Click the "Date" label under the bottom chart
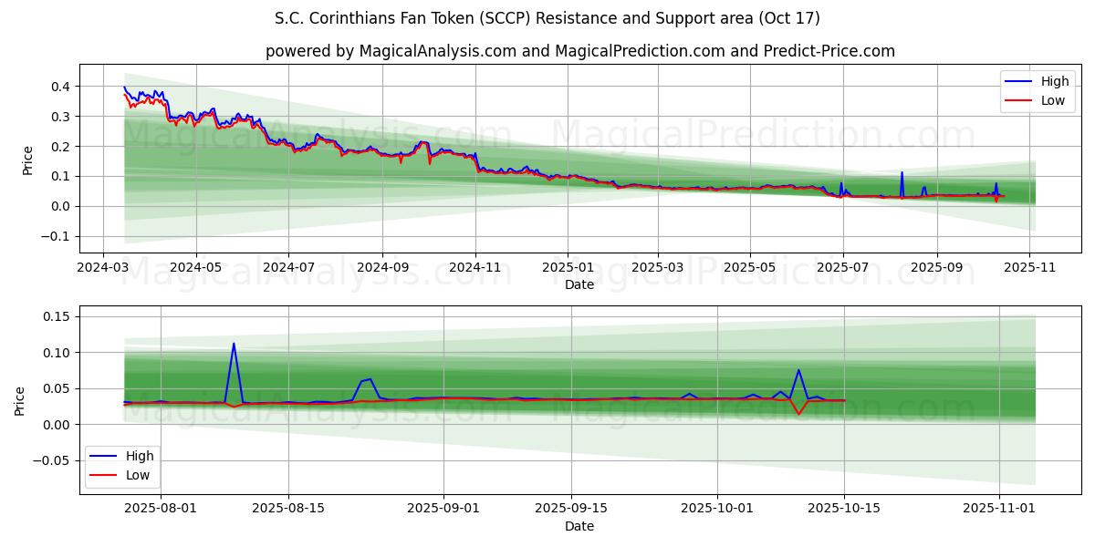The image size is (1095, 547). point(579,526)
